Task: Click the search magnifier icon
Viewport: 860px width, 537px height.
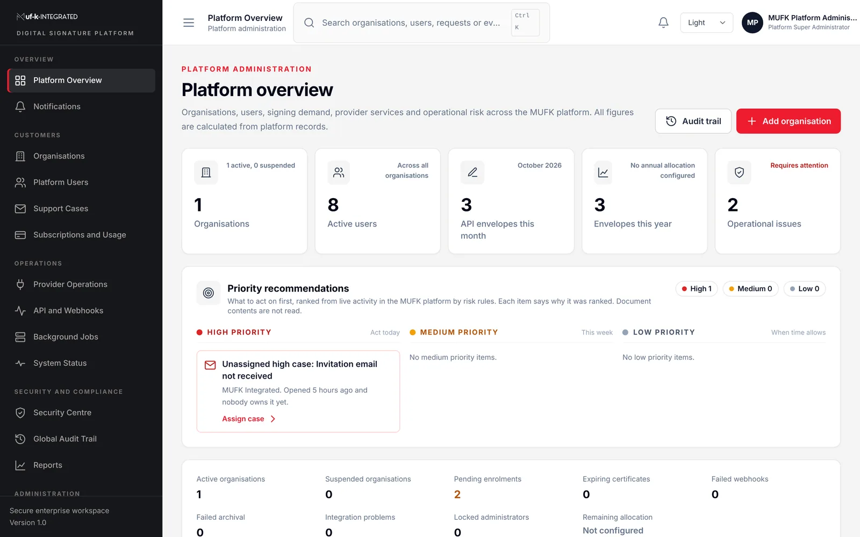Action: 309,23
